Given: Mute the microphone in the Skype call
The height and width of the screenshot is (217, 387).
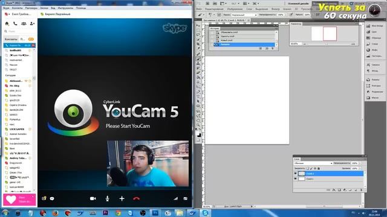Looking at the screenshot, I should point(108,198).
